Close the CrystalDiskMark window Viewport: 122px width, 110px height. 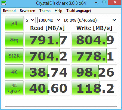coord(115,2)
